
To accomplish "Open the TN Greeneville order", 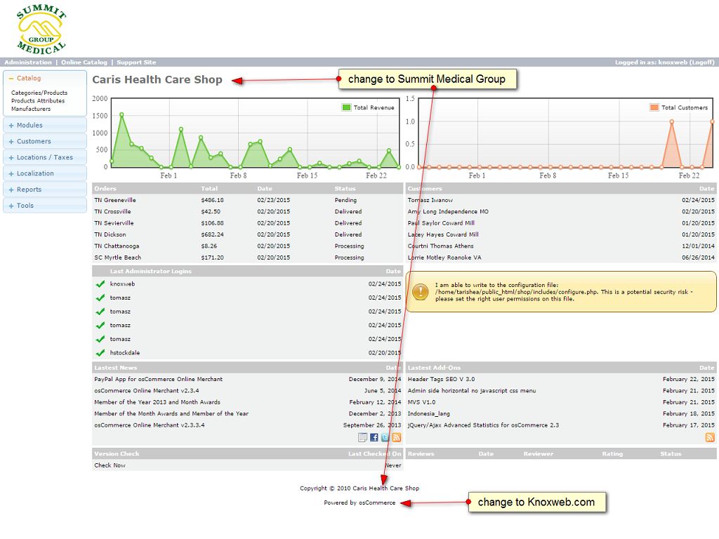I will tap(115, 200).
